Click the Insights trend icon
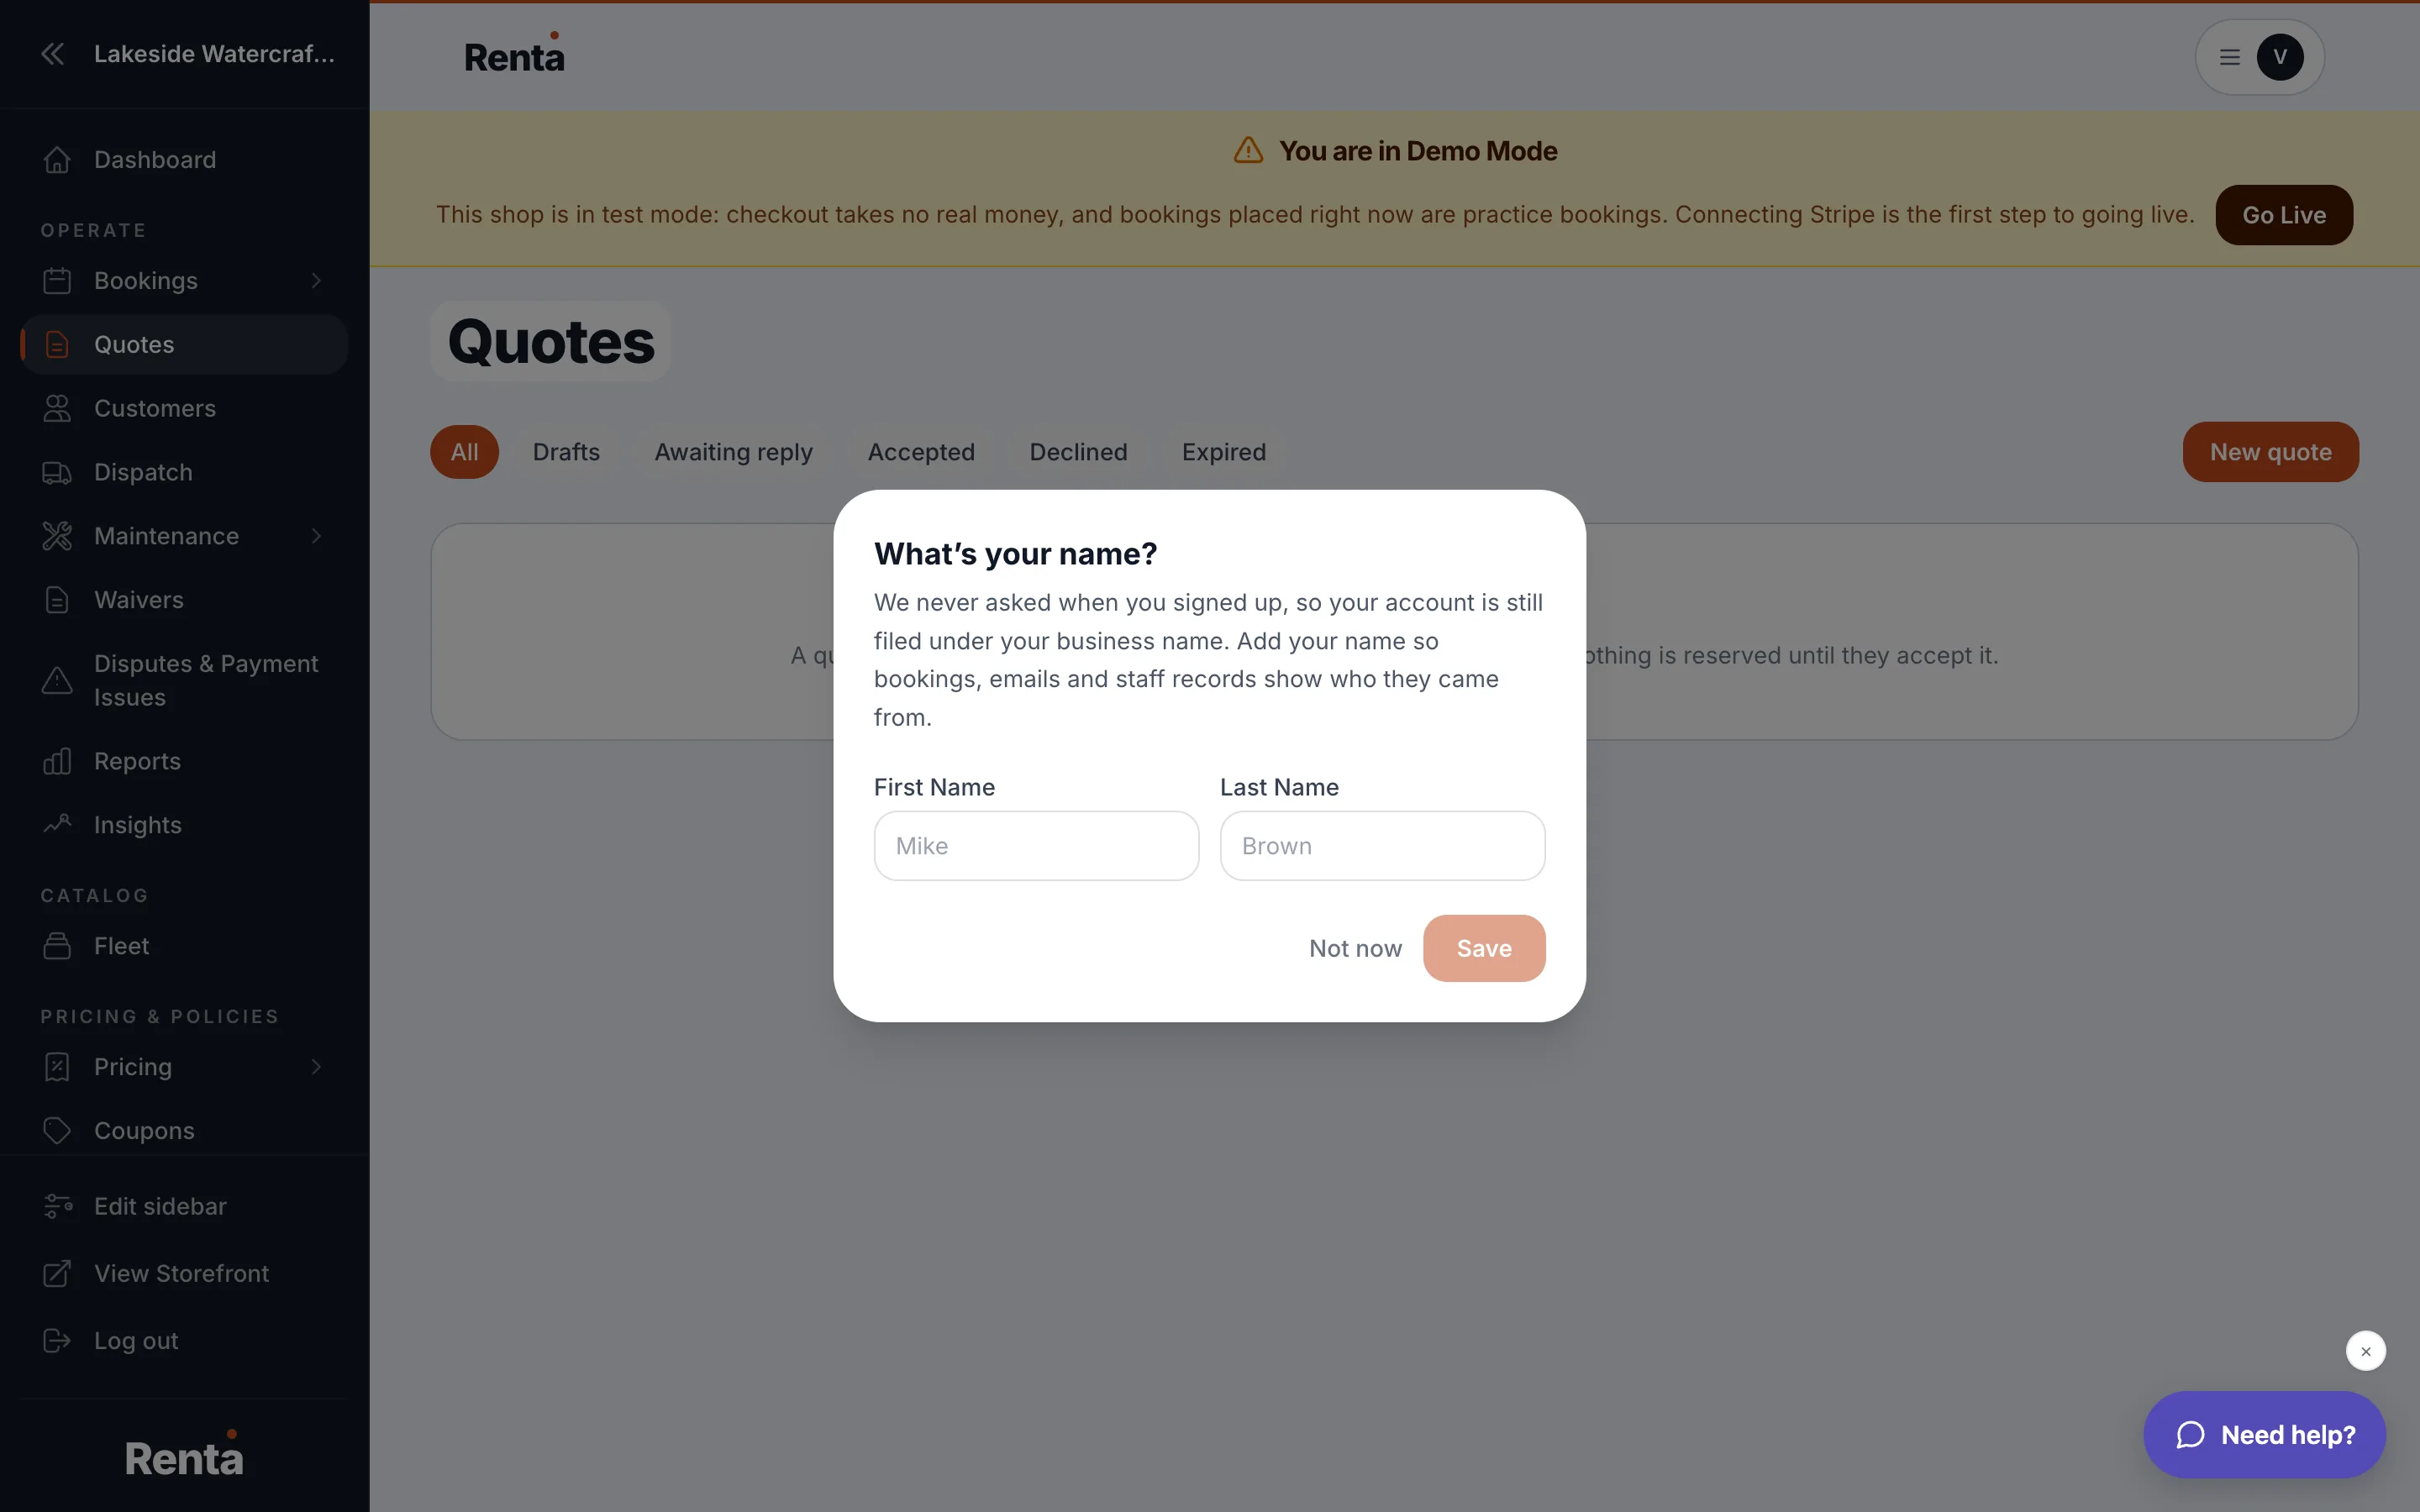Image resolution: width=2420 pixels, height=1512 pixels. click(57, 825)
